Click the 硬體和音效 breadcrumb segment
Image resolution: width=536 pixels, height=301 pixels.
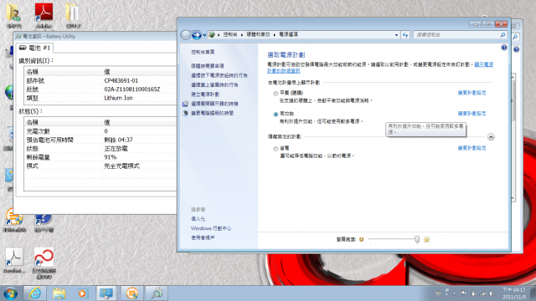pos(258,34)
